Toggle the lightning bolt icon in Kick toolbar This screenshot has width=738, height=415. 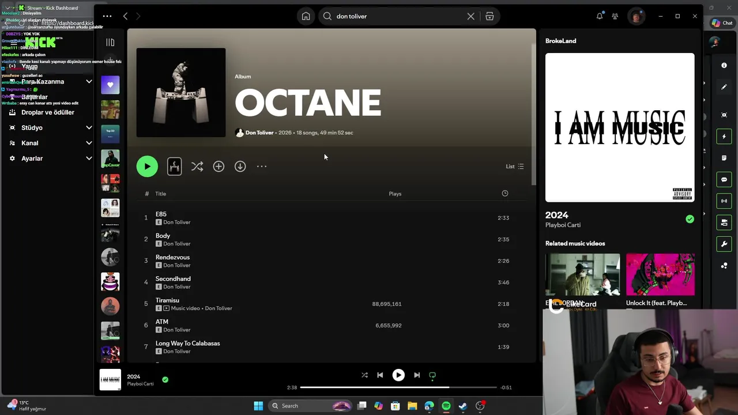pos(724,137)
